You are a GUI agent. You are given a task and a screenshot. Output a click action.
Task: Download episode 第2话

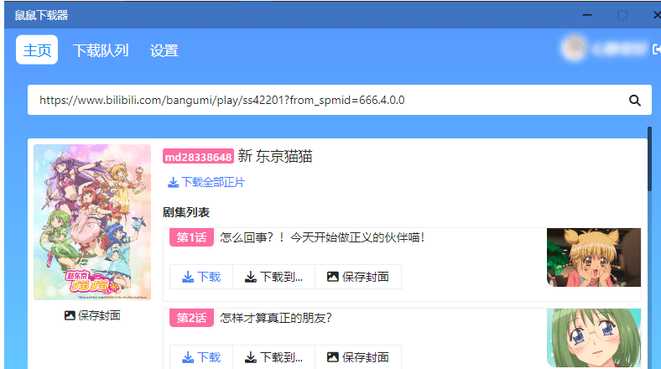tap(201, 357)
